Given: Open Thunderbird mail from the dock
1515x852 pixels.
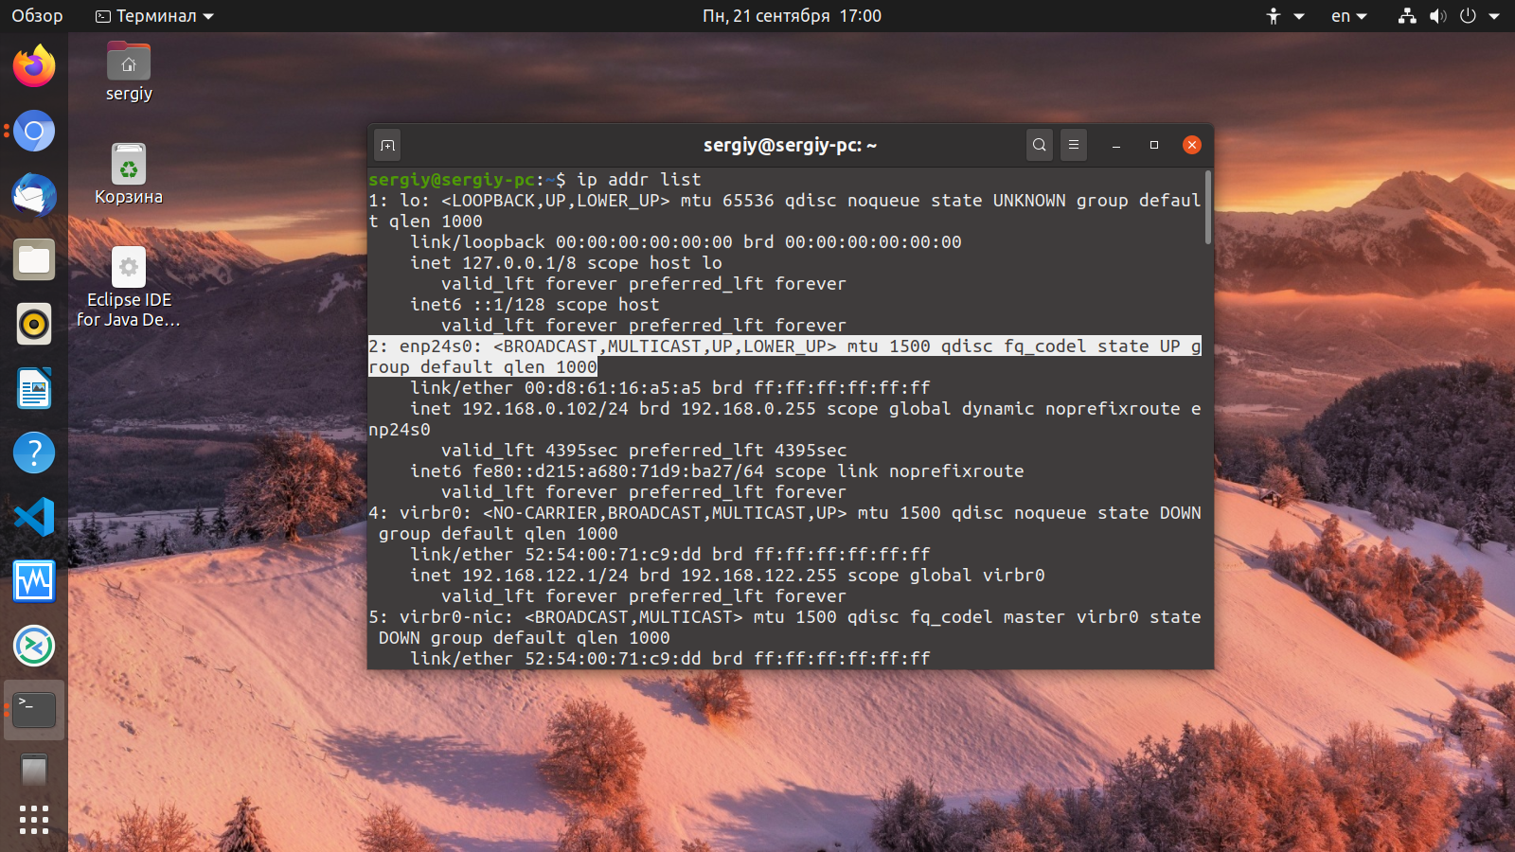Looking at the screenshot, I should 34,195.
